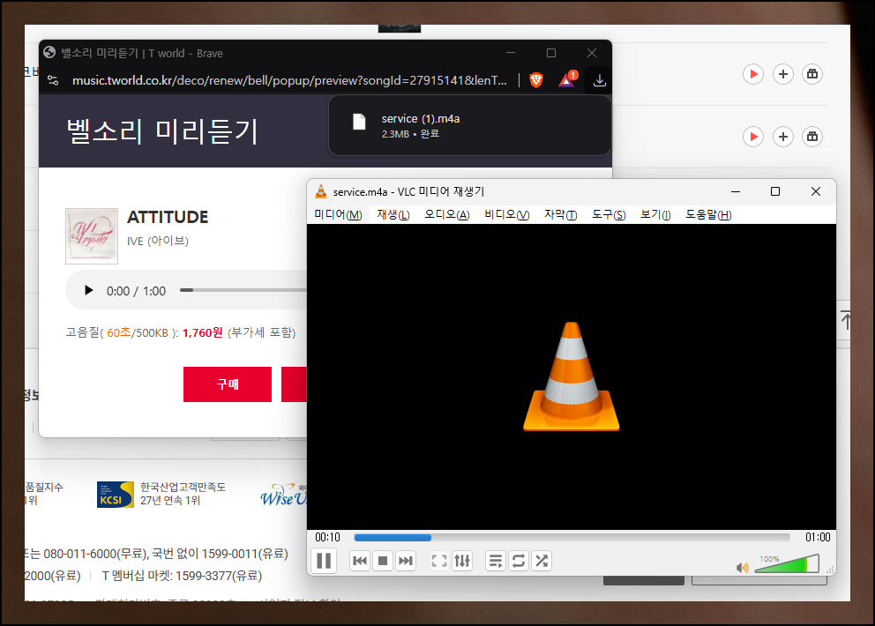Pause playback in VLC
Screen dimensions: 875x626
pos(324,560)
